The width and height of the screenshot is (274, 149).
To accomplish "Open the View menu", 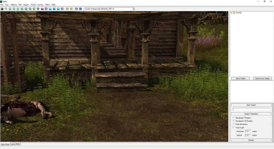I will 7,5.
